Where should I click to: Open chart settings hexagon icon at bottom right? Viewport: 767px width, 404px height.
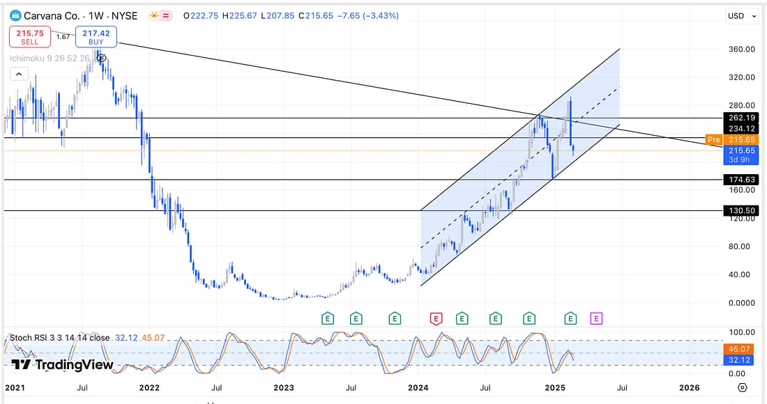click(743, 387)
